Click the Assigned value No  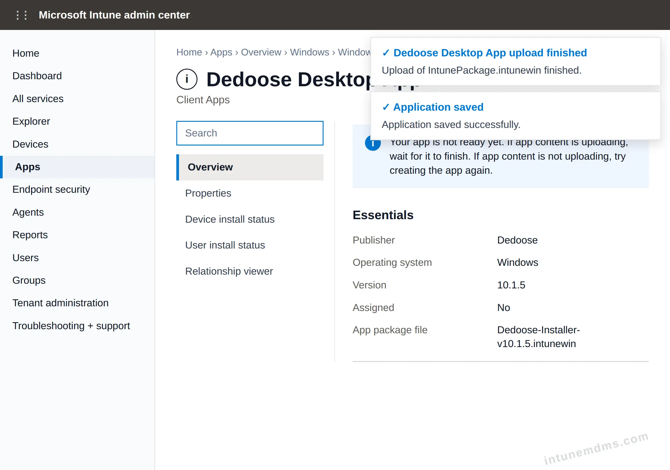tap(504, 308)
